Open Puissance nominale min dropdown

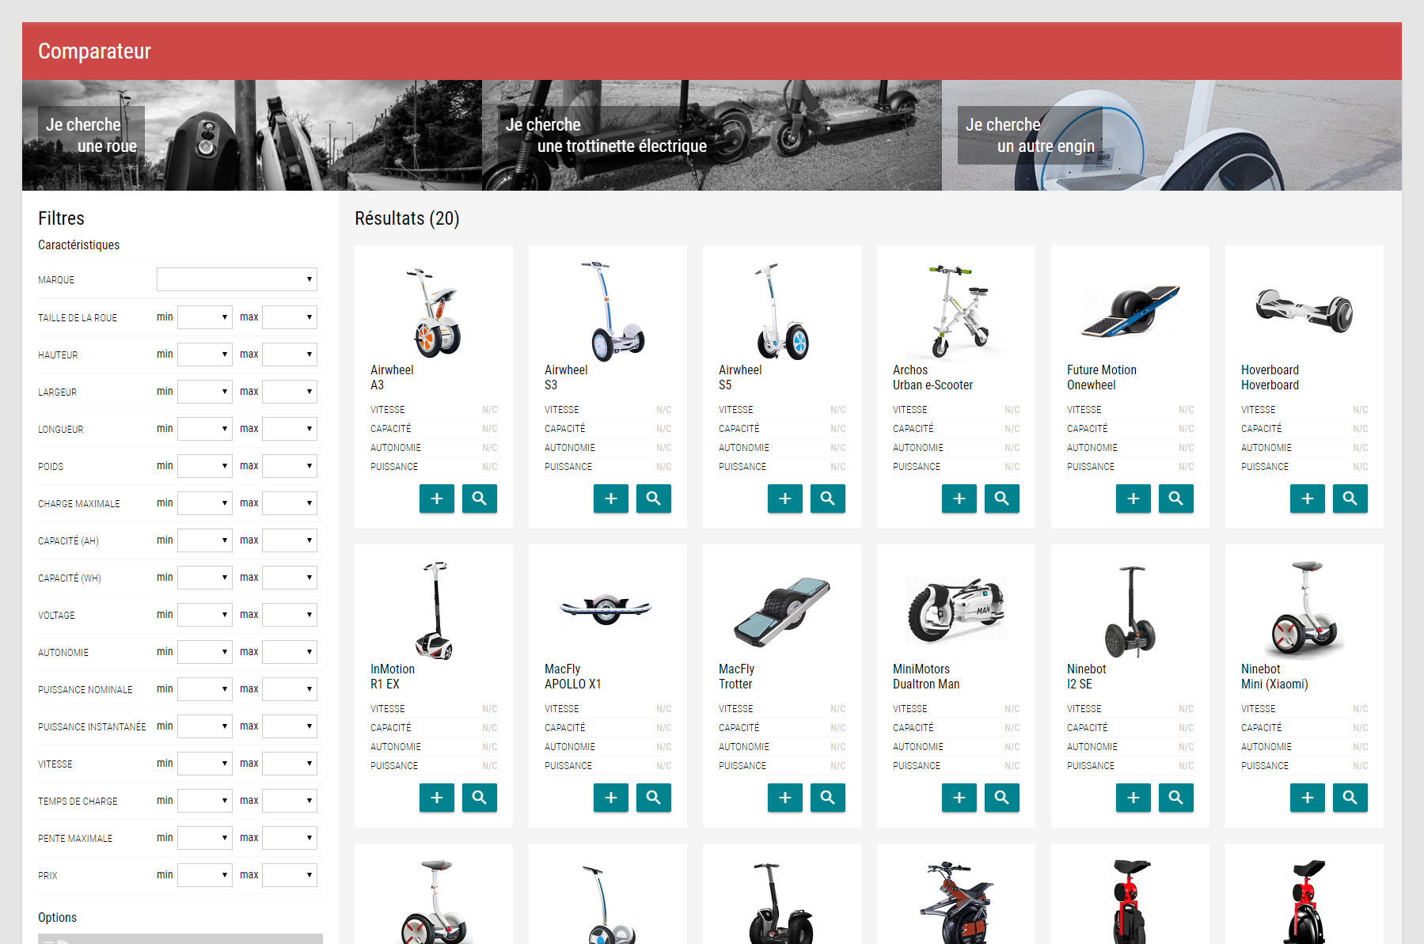[205, 689]
